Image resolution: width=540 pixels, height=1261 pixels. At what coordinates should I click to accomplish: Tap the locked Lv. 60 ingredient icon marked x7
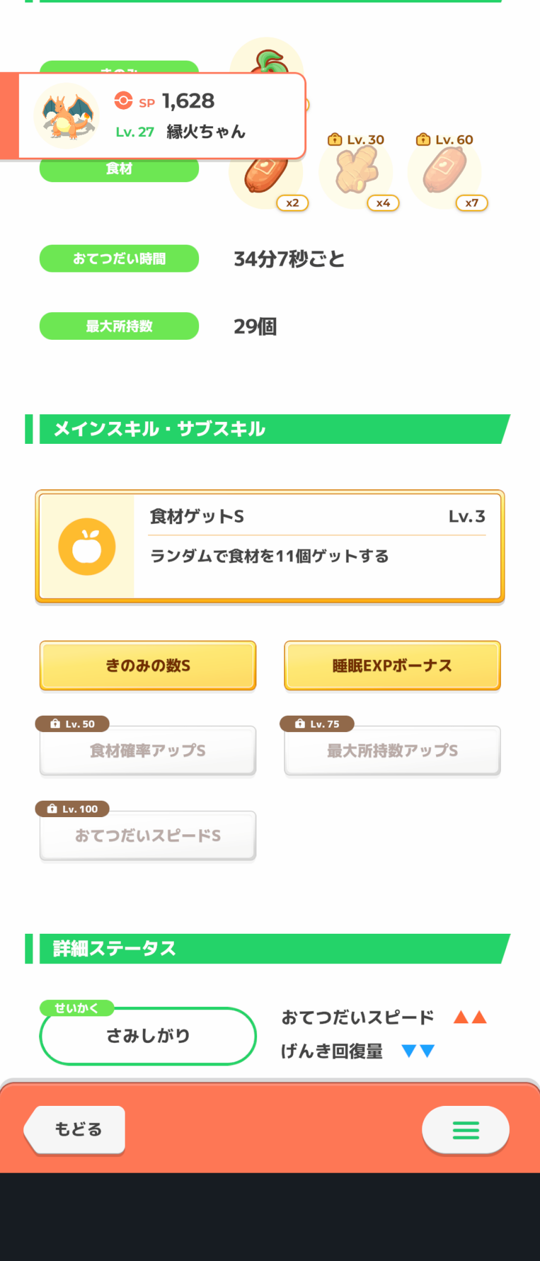pyautogui.click(x=445, y=171)
